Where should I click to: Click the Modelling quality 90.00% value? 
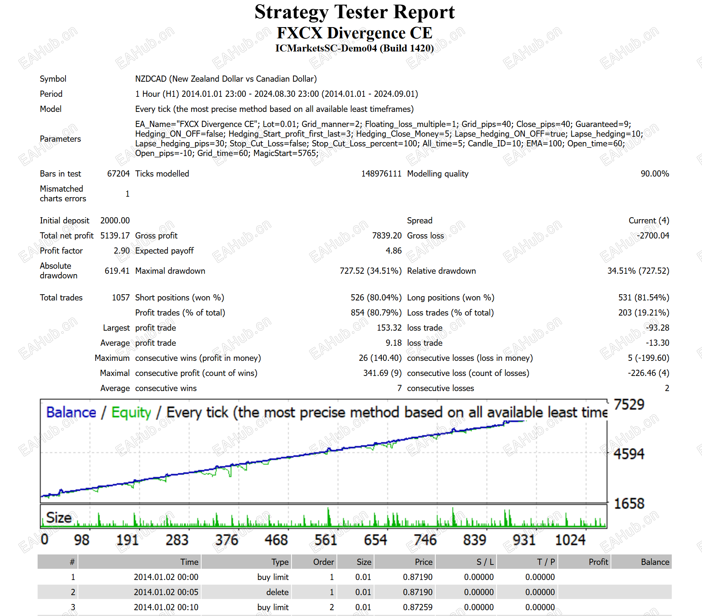point(655,174)
